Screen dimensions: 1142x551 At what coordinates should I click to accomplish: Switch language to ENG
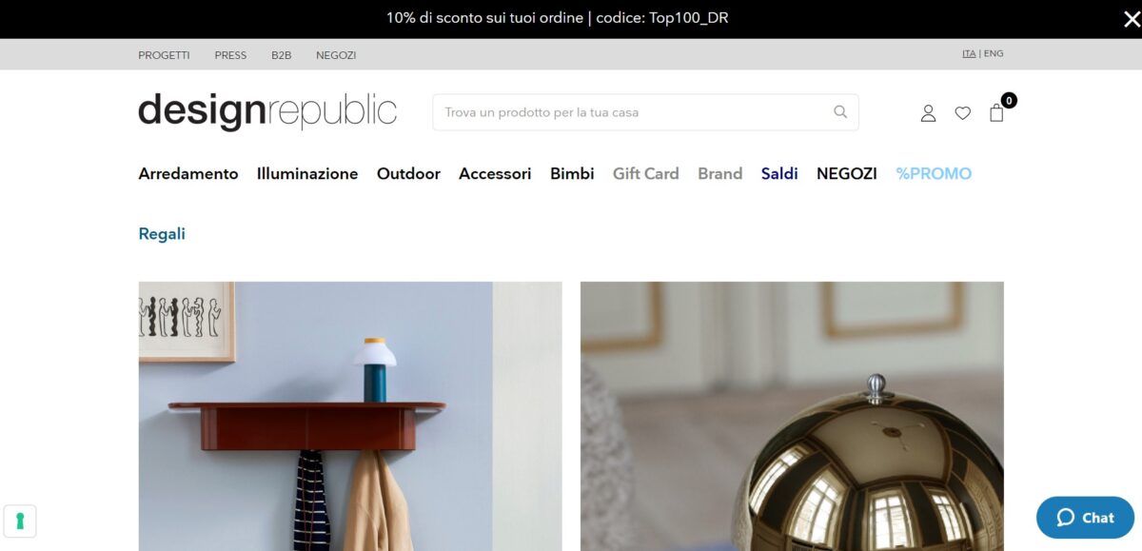click(994, 54)
